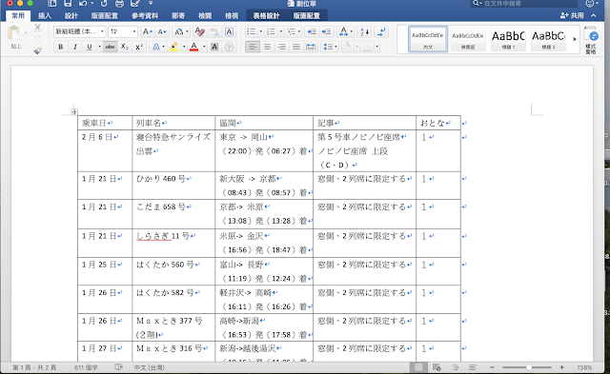610x374 pixels.
Task: Open the 表格設計 (Table Design) tab
Action: (x=267, y=15)
